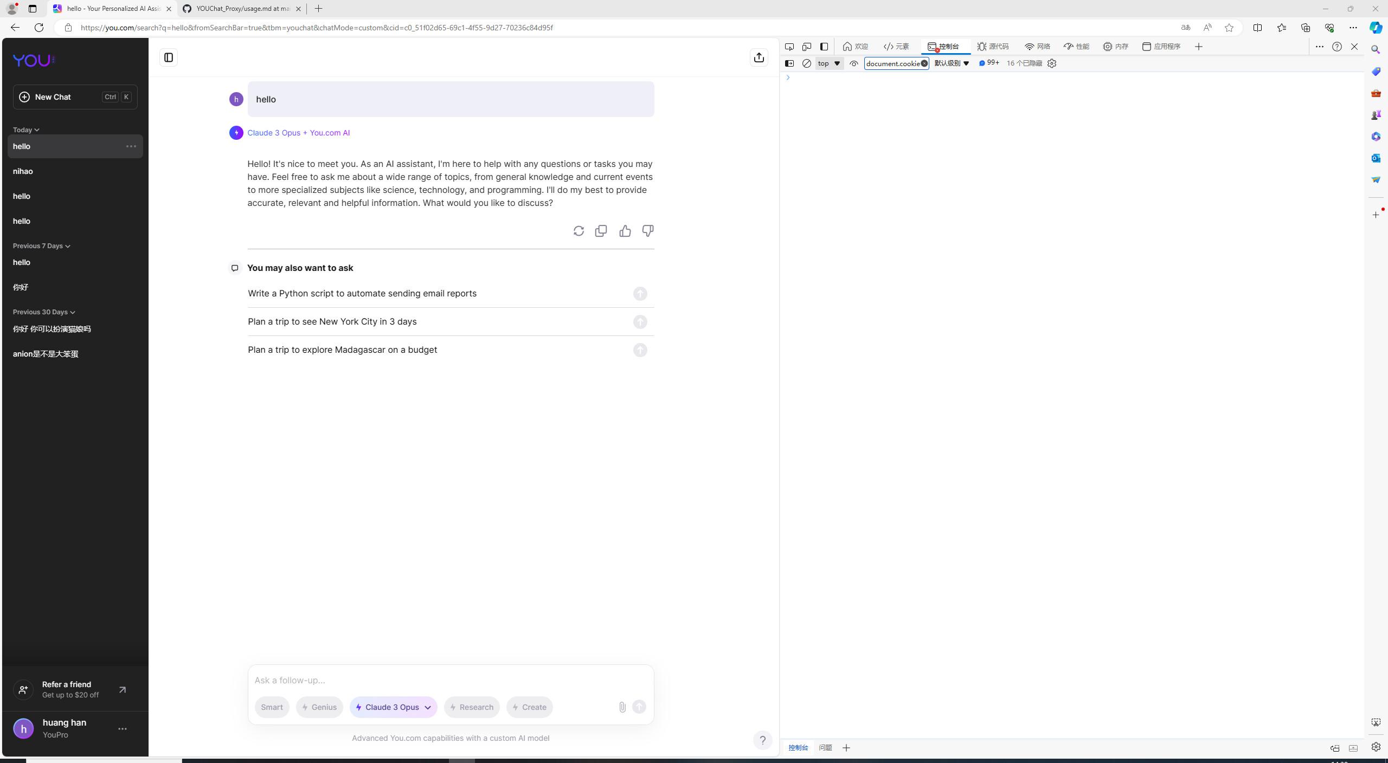The width and height of the screenshot is (1388, 763).
Task: Copy the AI response with copy icon
Action: (601, 231)
